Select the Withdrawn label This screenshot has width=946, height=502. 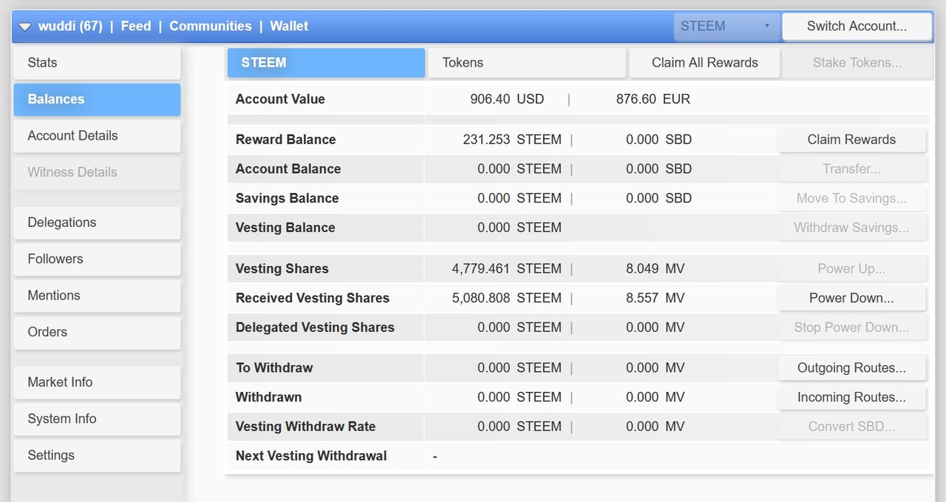click(x=268, y=397)
